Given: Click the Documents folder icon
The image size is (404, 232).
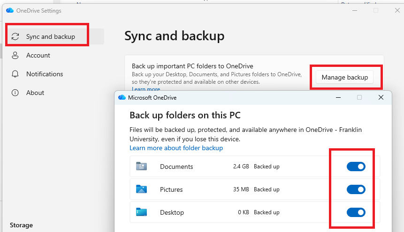Looking at the screenshot, I should [x=141, y=166].
